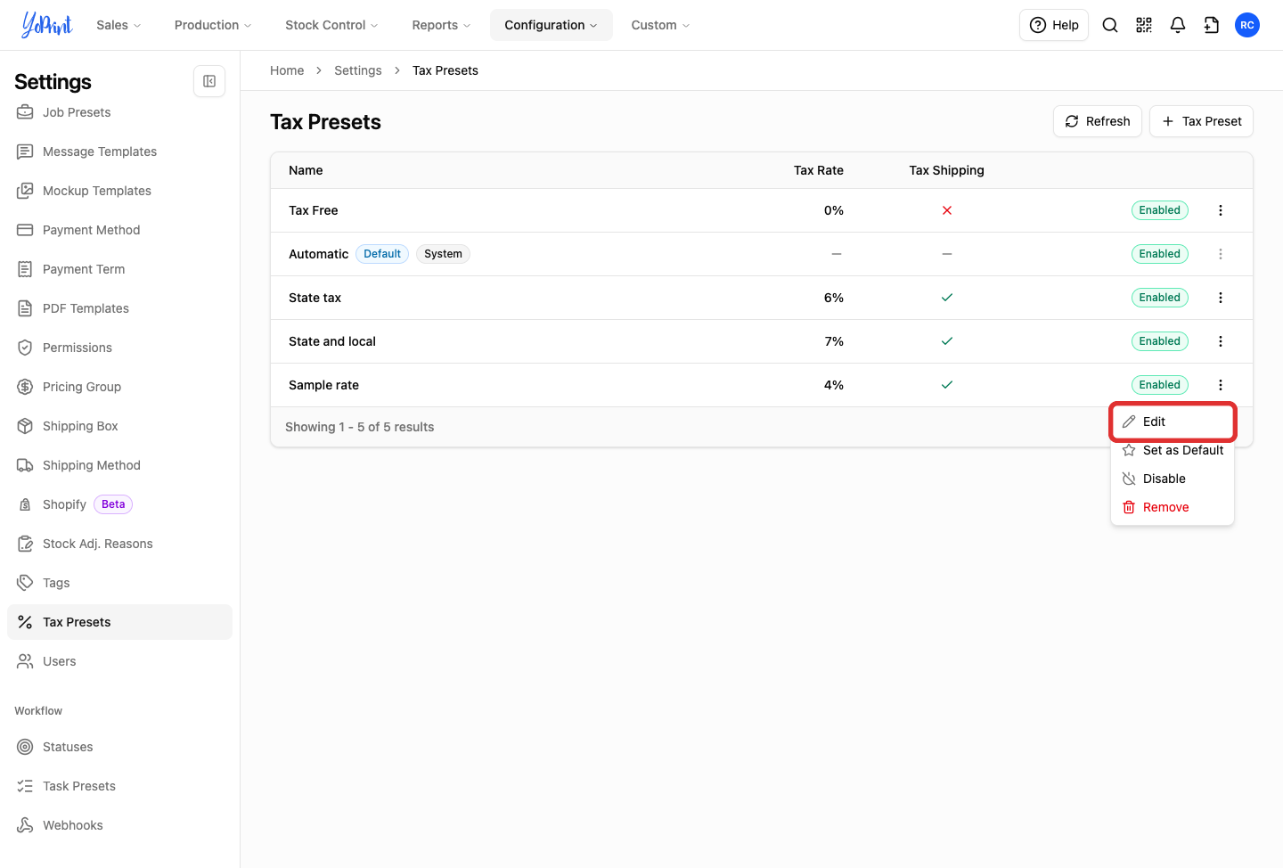
Task: Expand the Reports menu
Action: point(441,25)
